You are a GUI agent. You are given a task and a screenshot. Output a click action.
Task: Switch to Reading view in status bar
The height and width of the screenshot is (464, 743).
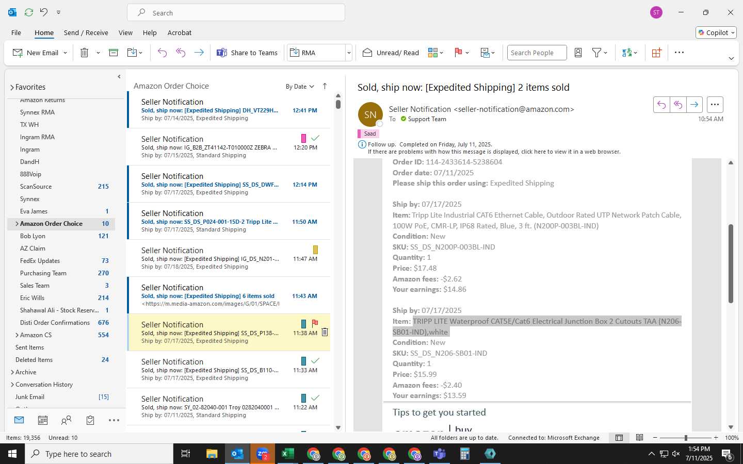[639, 438]
